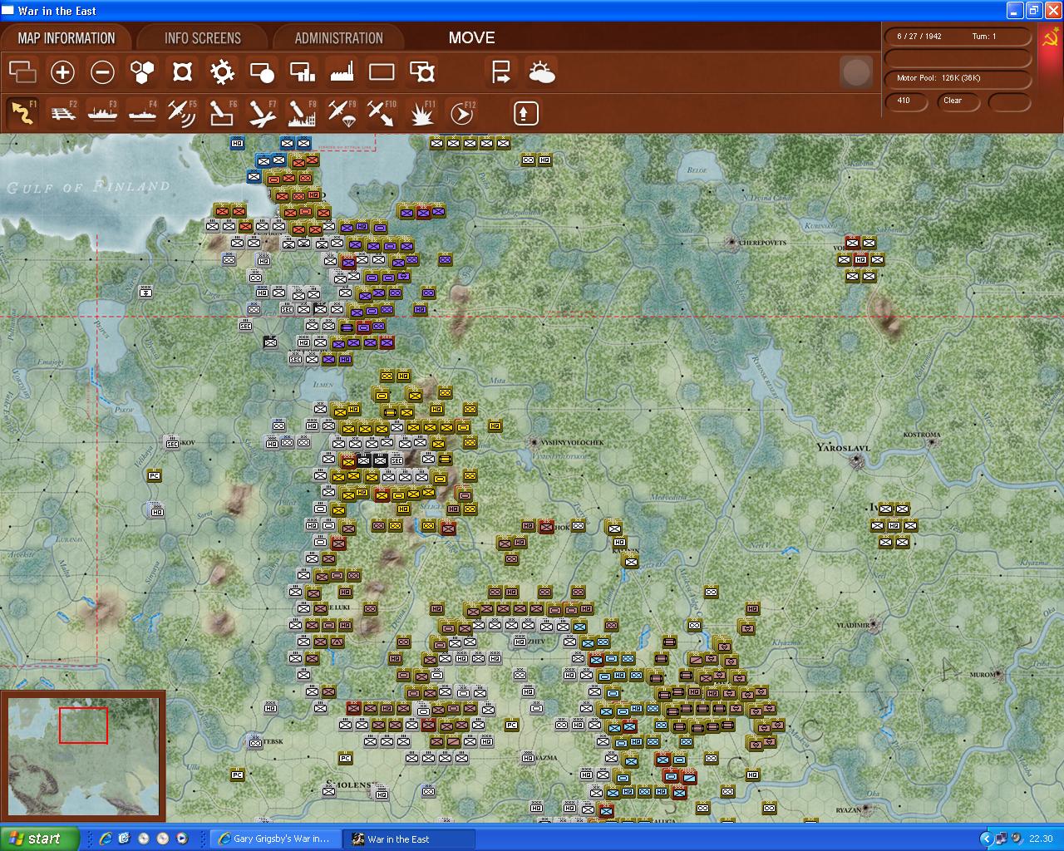Click the empty rectangle icon

pyautogui.click(x=382, y=72)
